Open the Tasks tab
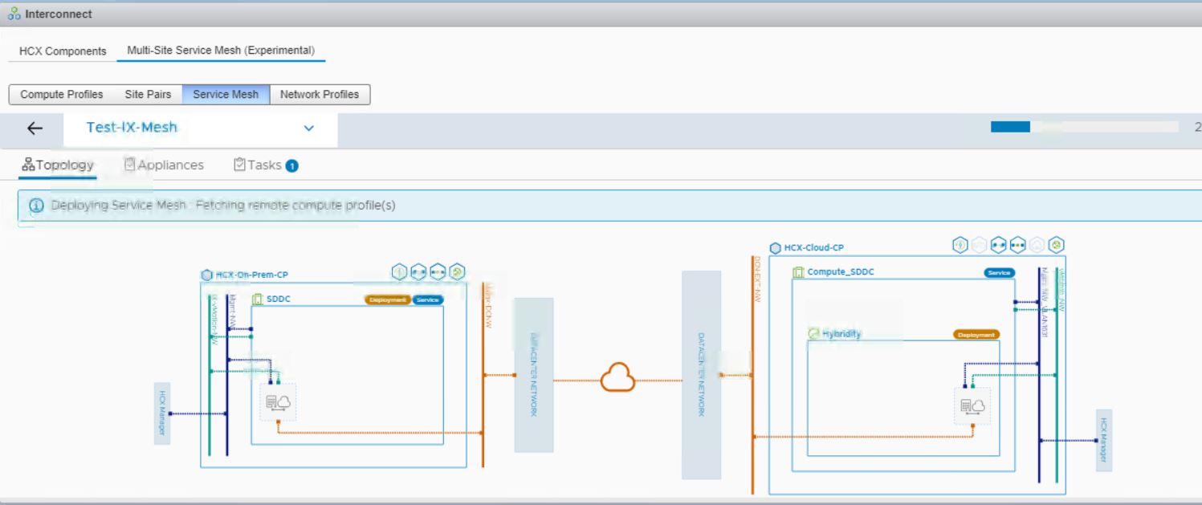1202x505 pixels. pos(265,165)
